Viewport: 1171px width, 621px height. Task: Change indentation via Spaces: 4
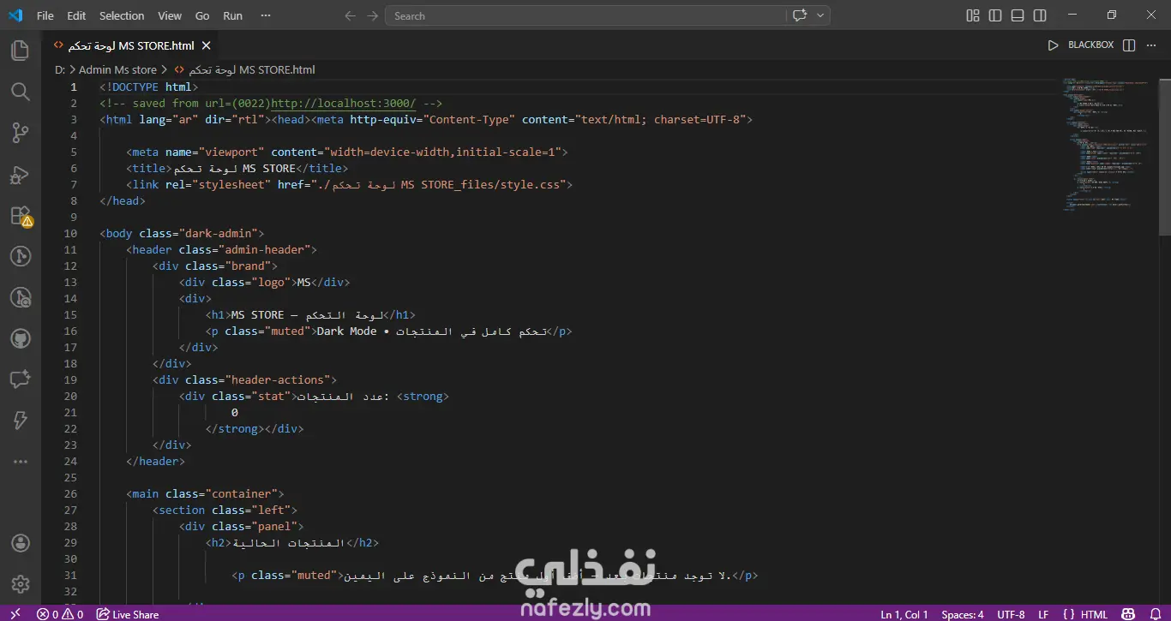point(963,614)
